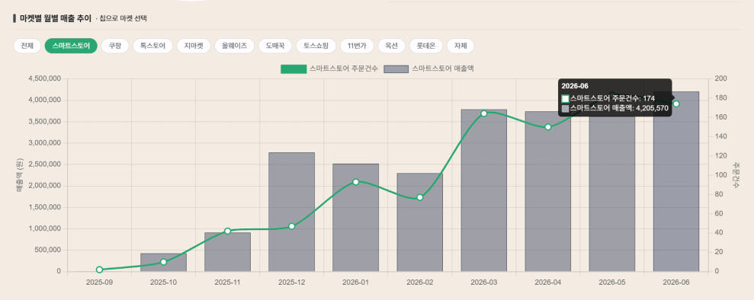Click the 2026-04 sales bar
This screenshot has width=754, height=300.
pos(548,192)
